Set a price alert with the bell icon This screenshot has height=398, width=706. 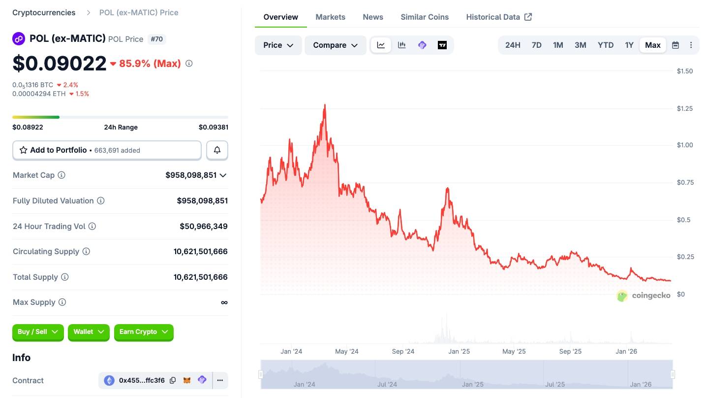pyautogui.click(x=217, y=150)
